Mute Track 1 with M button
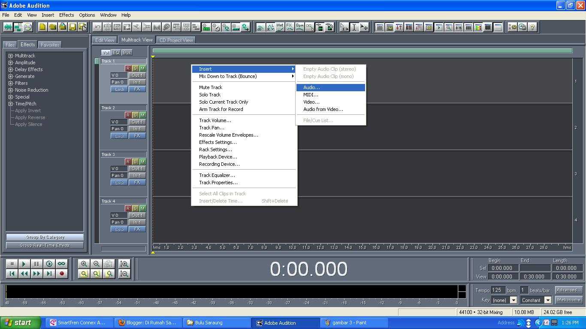586x329 pixels. (x=142, y=69)
